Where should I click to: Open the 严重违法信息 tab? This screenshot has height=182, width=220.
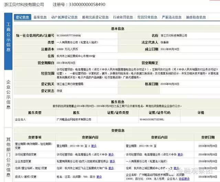pos(172,17)
